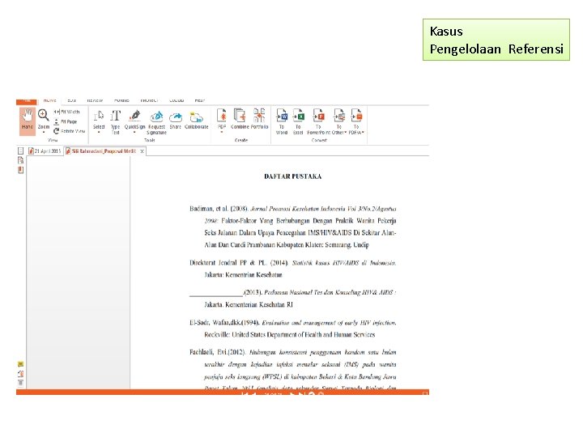Open the Zoom tool
This screenshot has width=583, height=437.
tap(44, 119)
